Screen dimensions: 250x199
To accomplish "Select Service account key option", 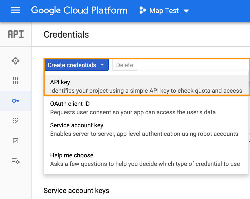I will pyautogui.click(x=146, y=129).
